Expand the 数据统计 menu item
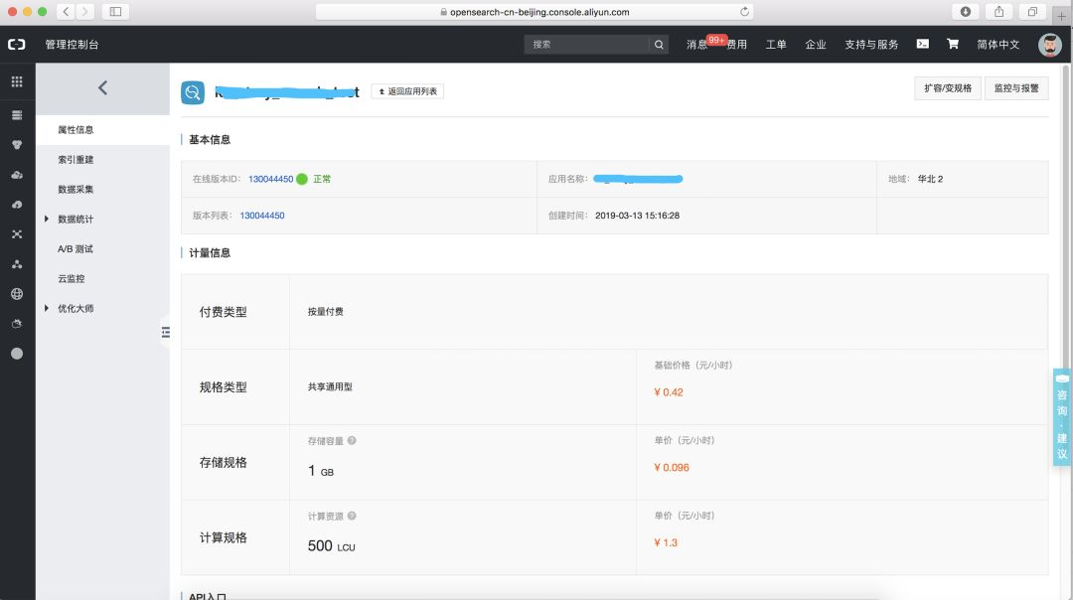 click(76, 219)
